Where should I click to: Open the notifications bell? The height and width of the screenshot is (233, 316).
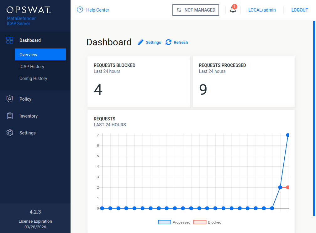pyautogui.click(x=233, y=9)
